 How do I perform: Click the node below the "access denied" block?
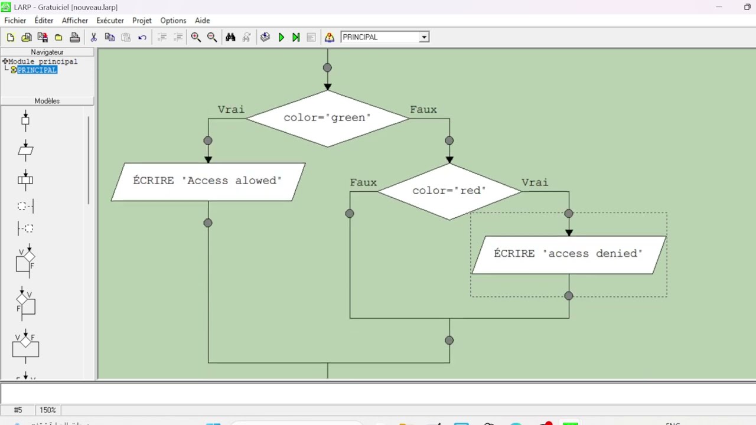point(569,296)
